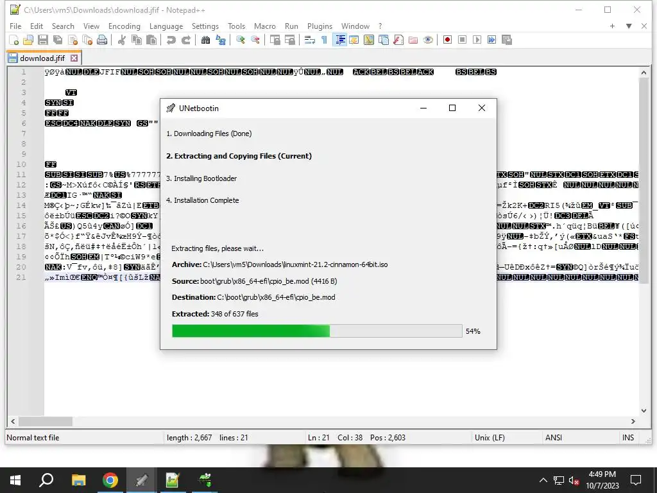
Task: Open the Settings menu
Action: coord(205,26)
